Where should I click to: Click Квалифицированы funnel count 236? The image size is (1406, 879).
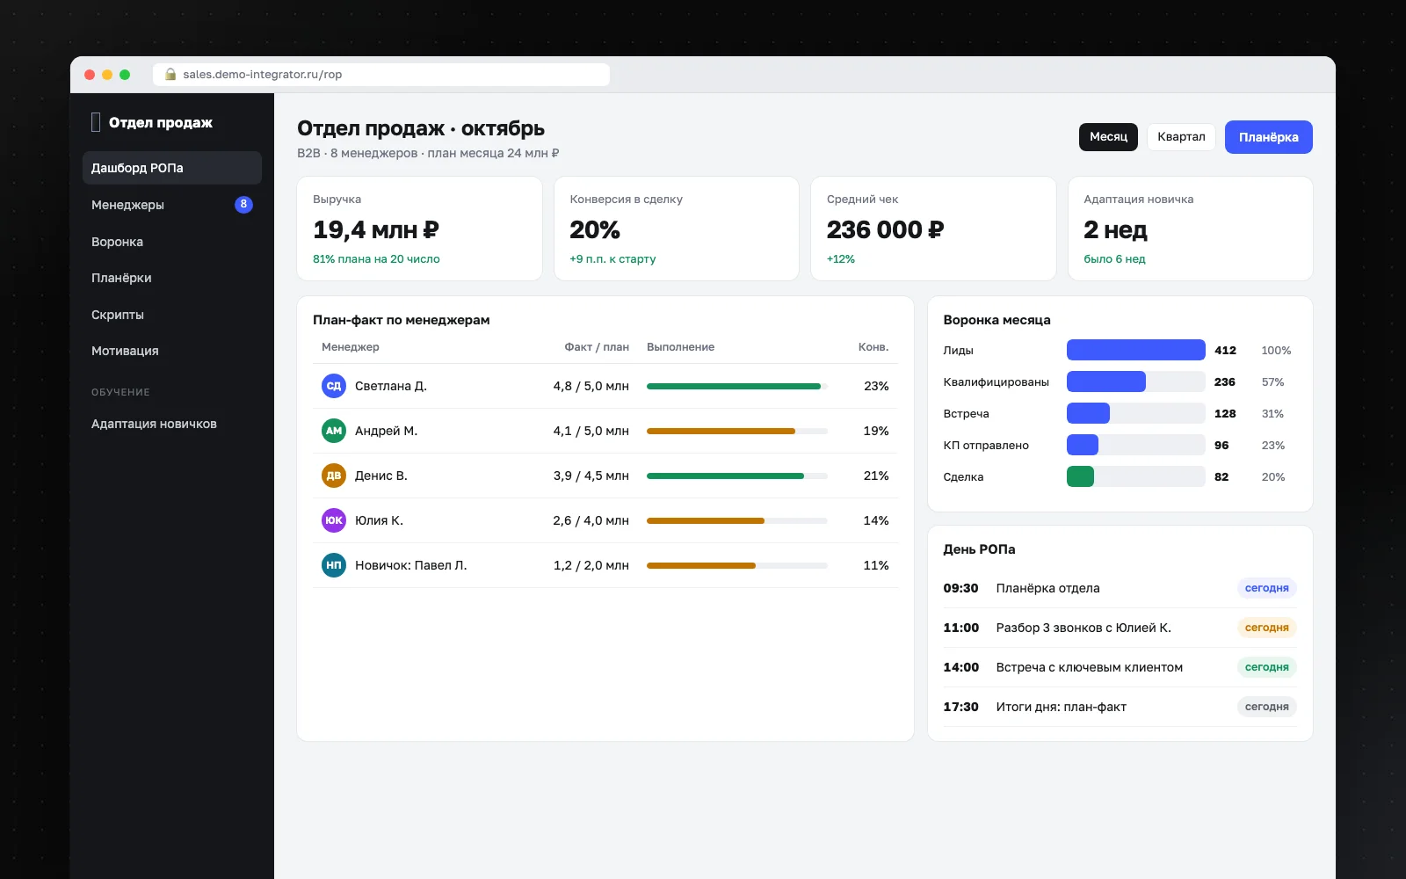1224,382
